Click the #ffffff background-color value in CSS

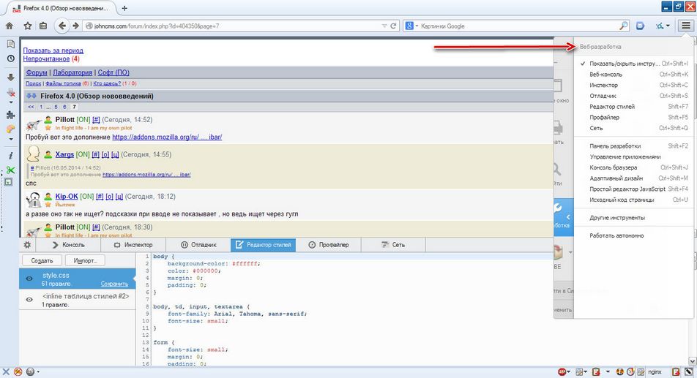246,263
